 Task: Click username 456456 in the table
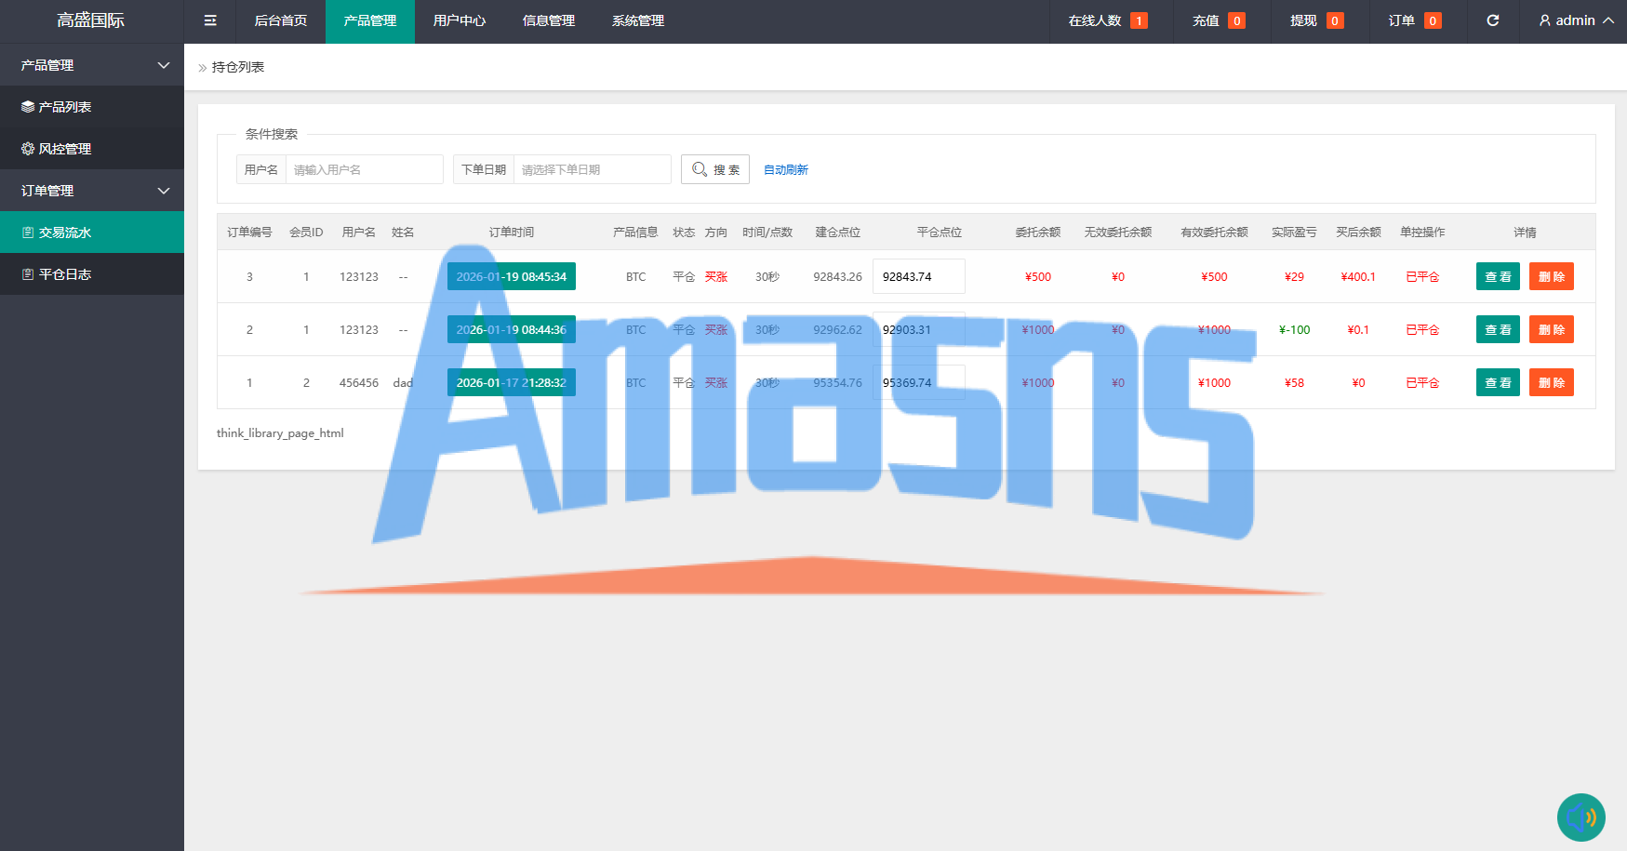point(359,383)
